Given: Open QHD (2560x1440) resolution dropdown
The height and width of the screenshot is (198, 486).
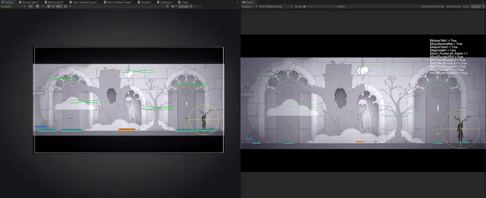Looking at the screenshot, I should tap(275, 6).
